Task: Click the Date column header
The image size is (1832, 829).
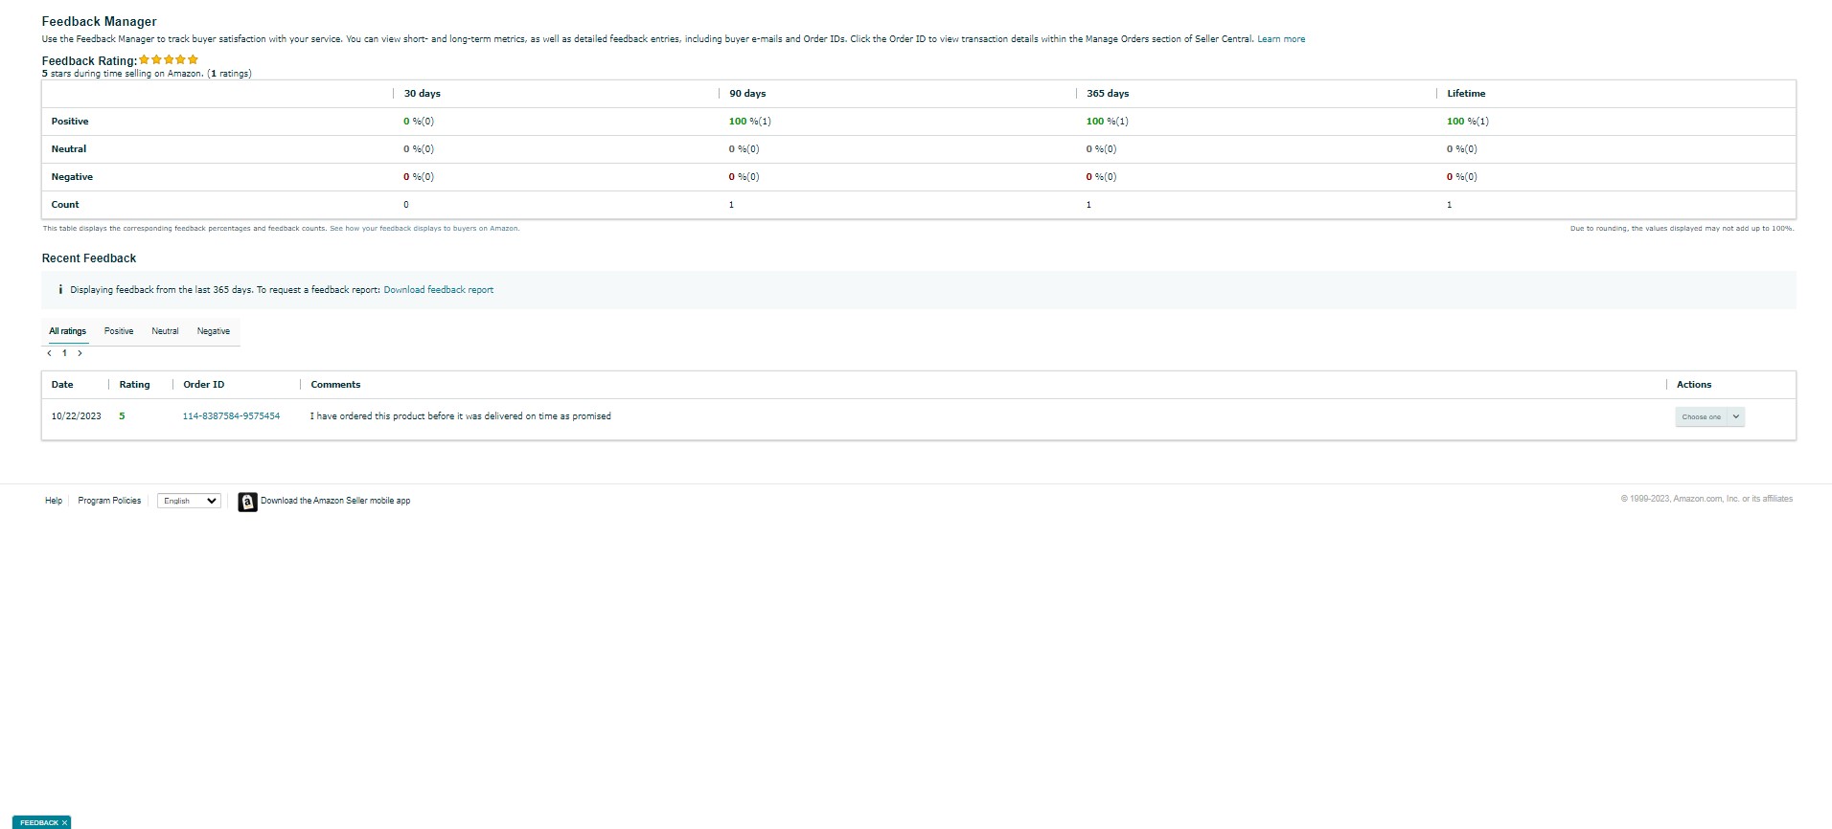Action: pos(62,385)
